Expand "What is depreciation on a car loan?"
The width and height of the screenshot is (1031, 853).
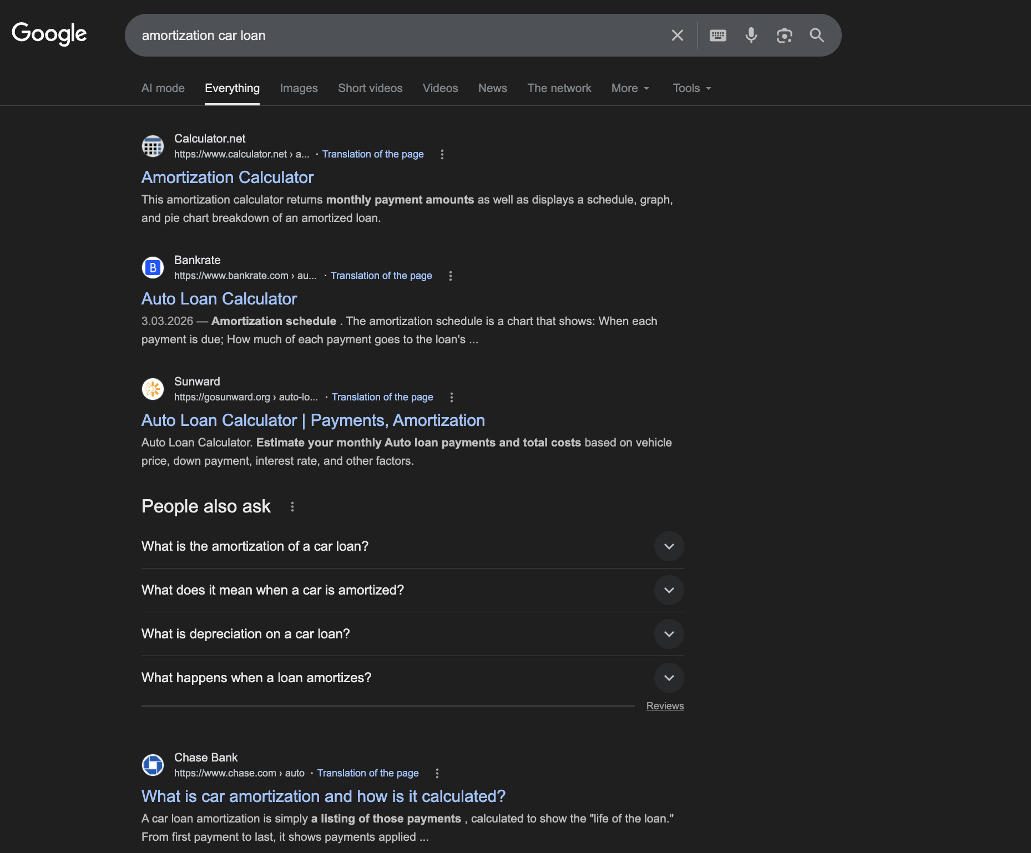pyautogui.click(x=669, y=634)
